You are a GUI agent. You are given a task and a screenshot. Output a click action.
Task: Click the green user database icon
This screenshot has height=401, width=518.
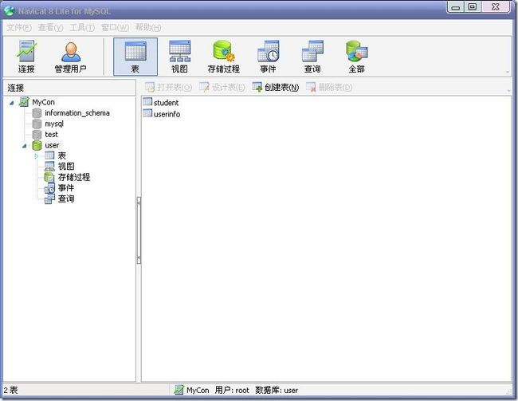tap(37, 145)
